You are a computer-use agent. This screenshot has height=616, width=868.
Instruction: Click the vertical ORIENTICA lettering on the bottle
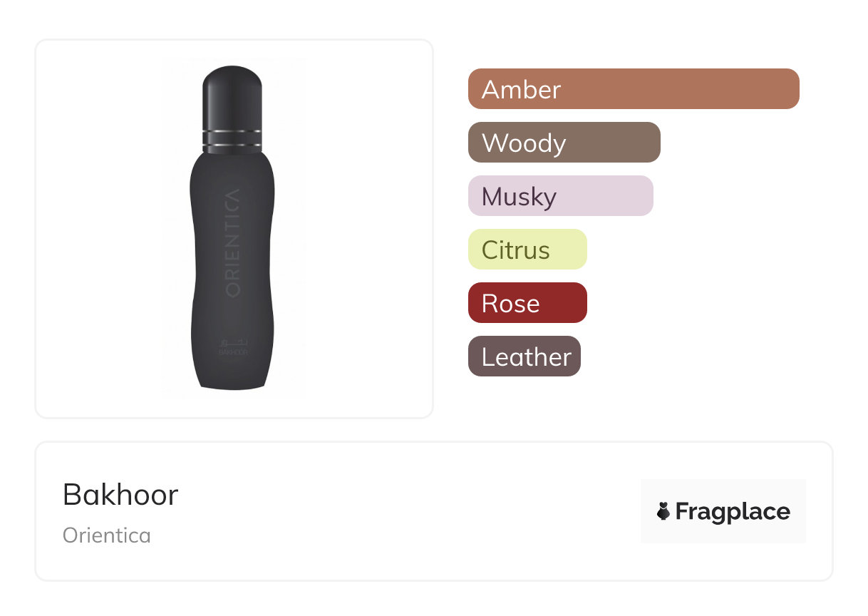coord(234,242)
